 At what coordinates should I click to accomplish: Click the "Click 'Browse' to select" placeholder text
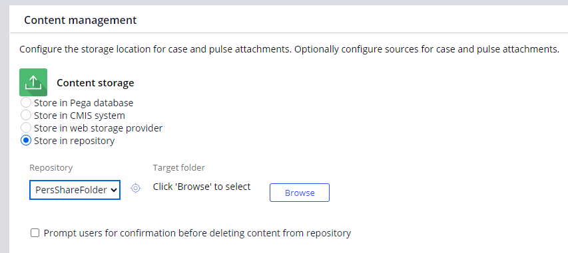click(x=202, y=187)
